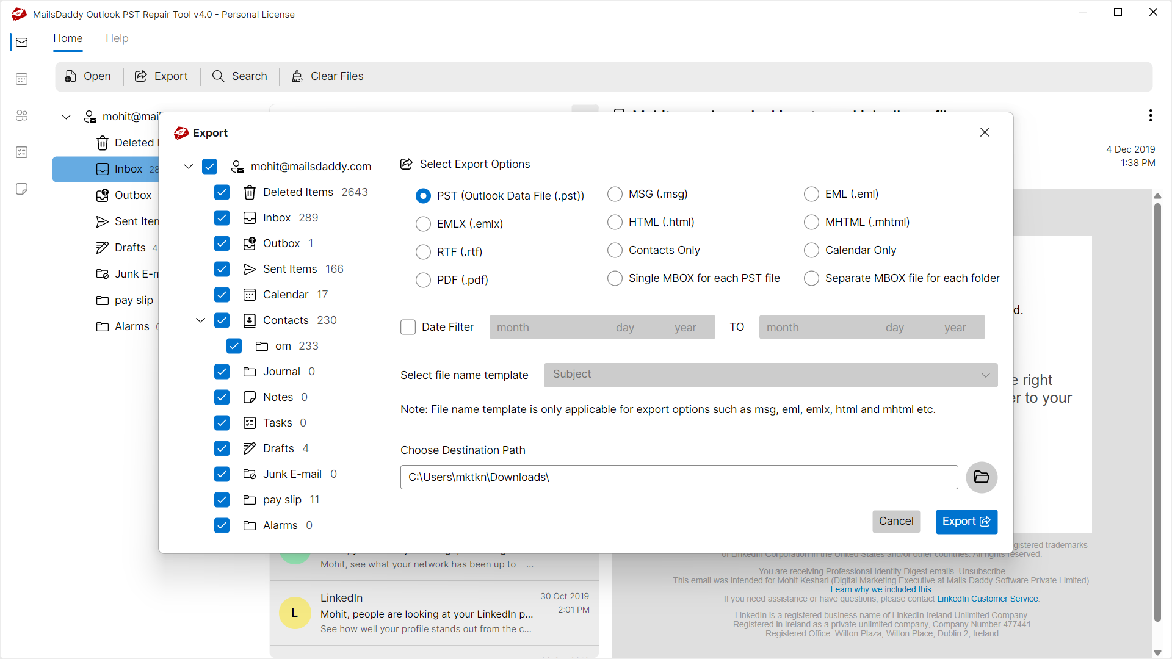Viewport: 1172px width, 659px height.
Task: Click the mailbox account icon in Export dialog
Action: coord(237,167)
